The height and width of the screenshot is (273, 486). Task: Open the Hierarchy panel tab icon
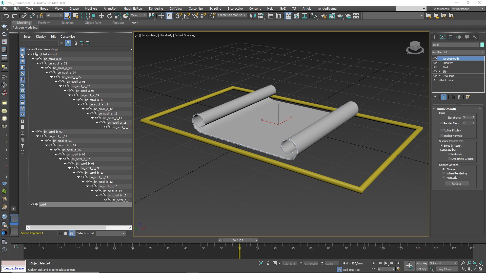(x=450, y=37)
